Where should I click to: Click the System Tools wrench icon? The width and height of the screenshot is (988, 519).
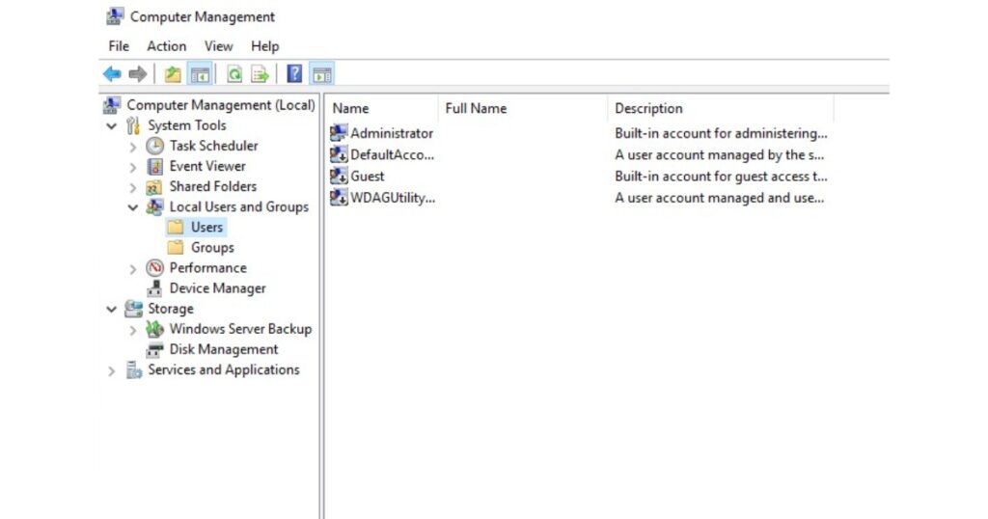coord(133,125)
